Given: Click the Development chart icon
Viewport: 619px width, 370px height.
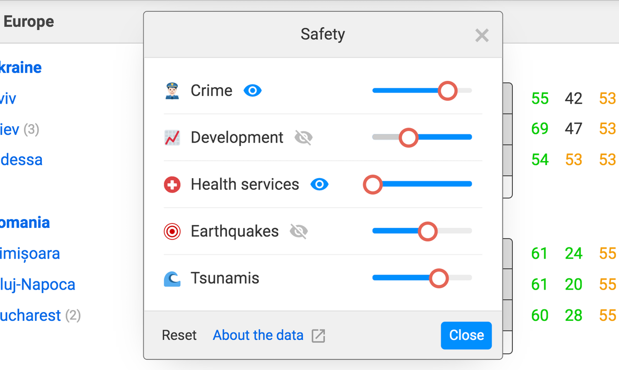Looking at the screenshot, I should (x=172, y=138).
